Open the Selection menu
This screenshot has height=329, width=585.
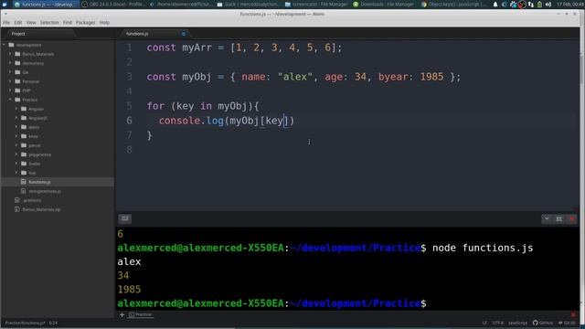tap(49, 22)
